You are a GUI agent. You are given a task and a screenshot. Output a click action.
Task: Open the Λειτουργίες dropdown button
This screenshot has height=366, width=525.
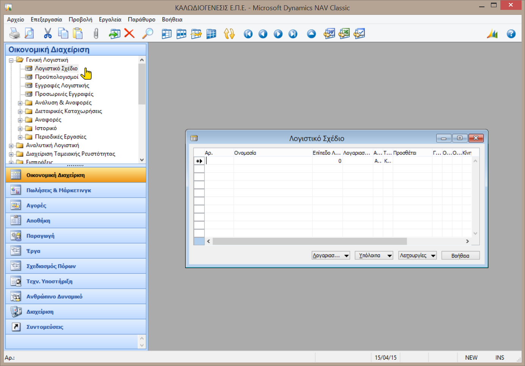418,256
